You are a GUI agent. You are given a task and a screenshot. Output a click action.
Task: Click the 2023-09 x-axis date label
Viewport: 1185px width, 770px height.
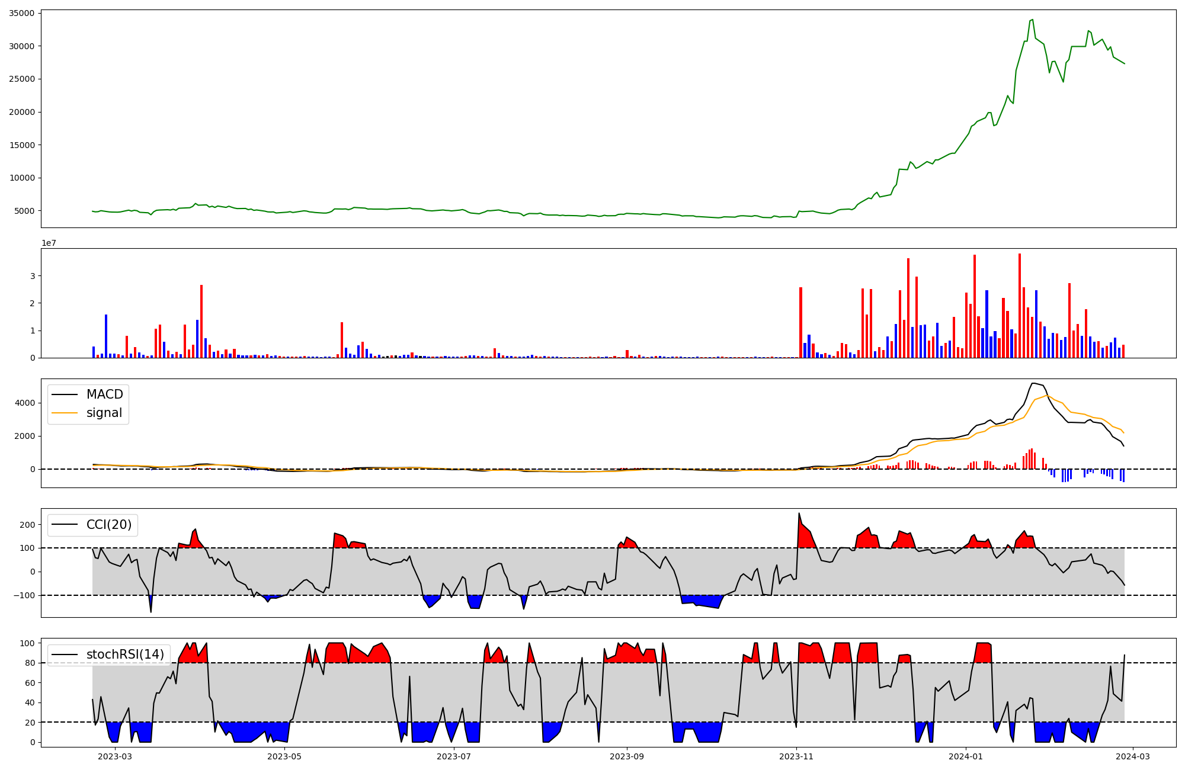coord(627,756)
